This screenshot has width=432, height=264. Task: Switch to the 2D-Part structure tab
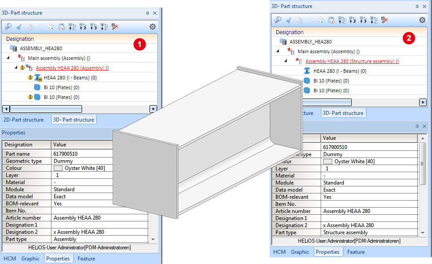pos(24,120)
